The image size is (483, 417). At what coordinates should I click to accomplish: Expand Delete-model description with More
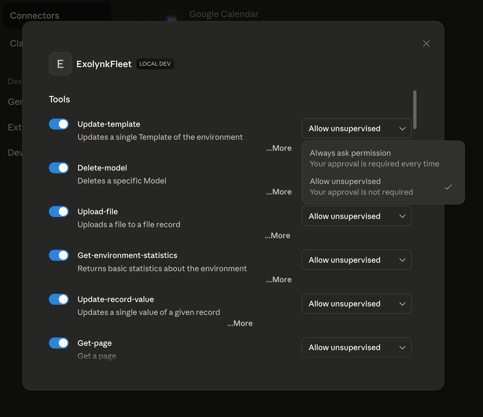click(x=279, y=192)
